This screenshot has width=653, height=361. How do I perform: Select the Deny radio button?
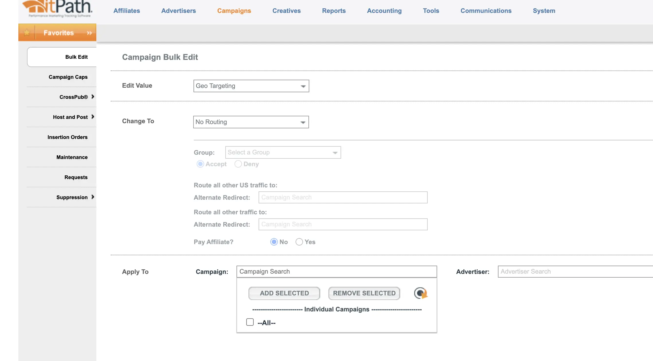[x=238, y=164]
